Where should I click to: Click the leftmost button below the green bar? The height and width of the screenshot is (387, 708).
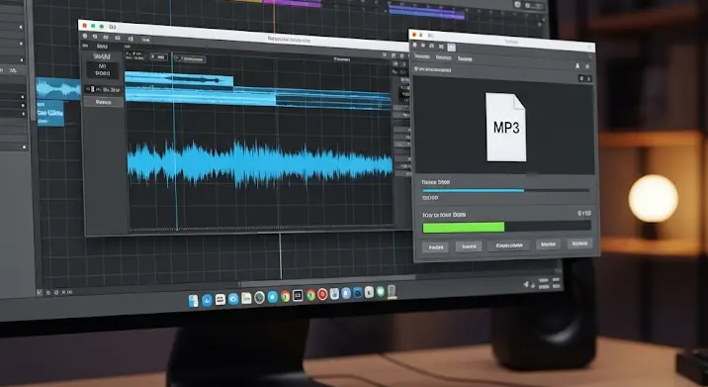[x=435, y=247]
